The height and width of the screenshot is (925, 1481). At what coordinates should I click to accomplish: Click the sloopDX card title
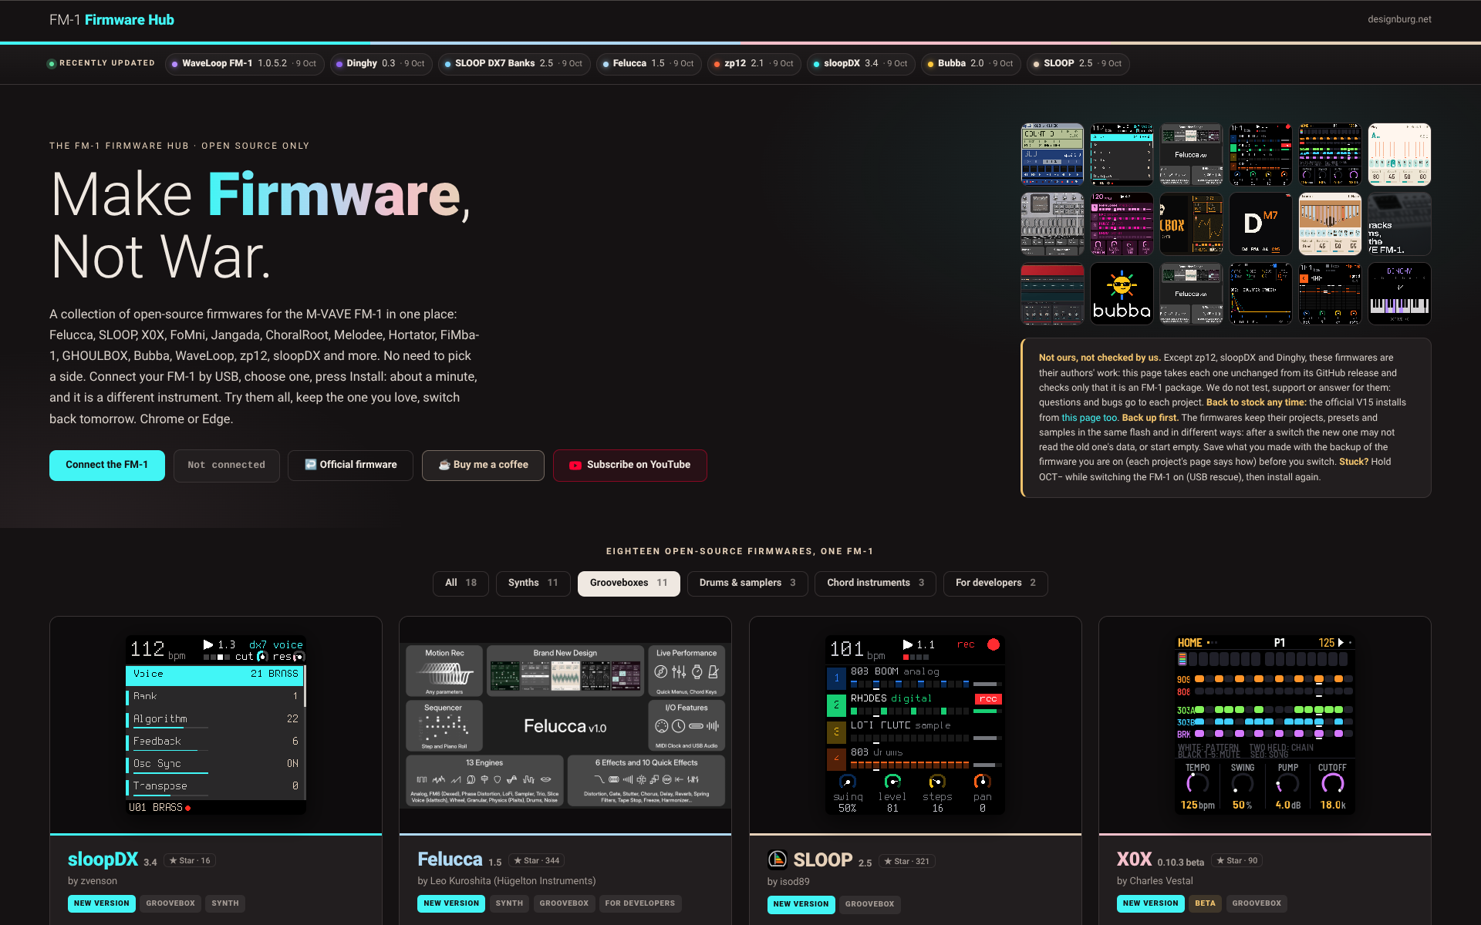(x=103, y=859)
